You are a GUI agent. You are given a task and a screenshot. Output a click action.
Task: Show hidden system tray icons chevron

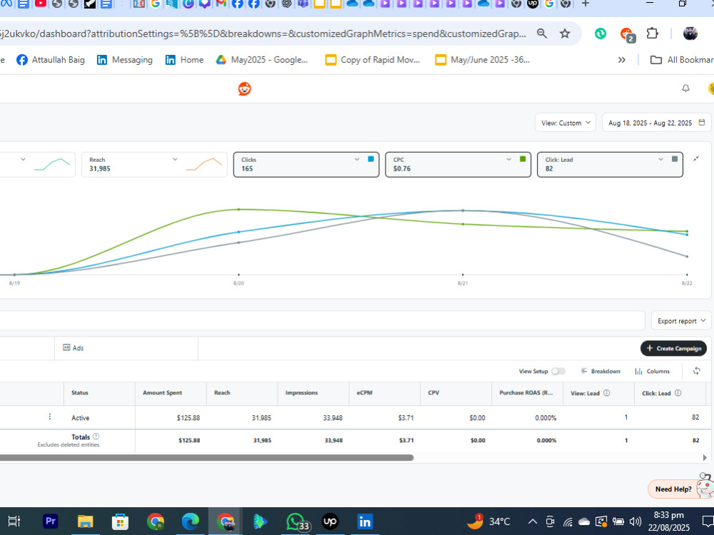tap(533, 521)
